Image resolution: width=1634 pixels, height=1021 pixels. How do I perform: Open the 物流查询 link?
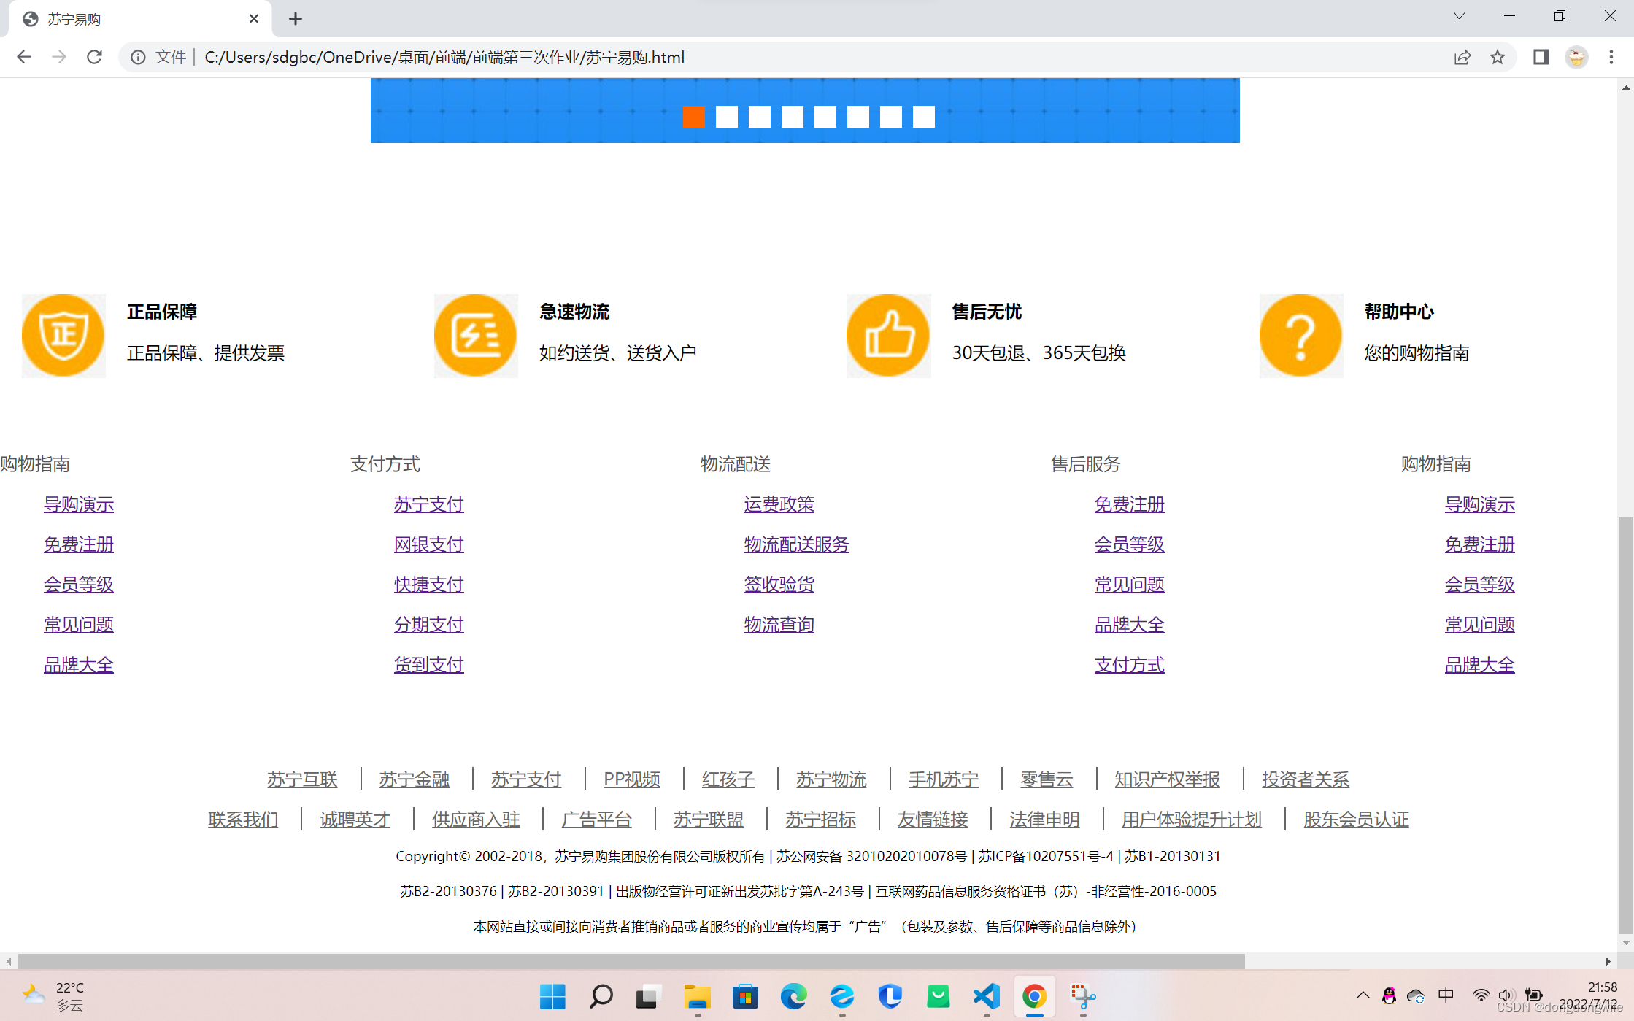[779, 625]
